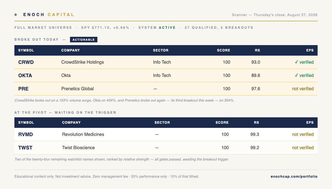This screenshot has width=332, height=189.
Task: Click the SECTOR header in pivot table
Action: click(162, 123)
